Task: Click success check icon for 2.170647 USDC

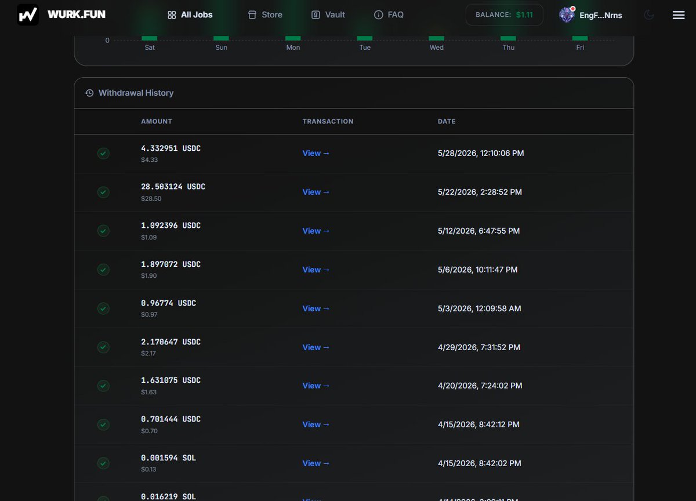Action: pos(103,347)
